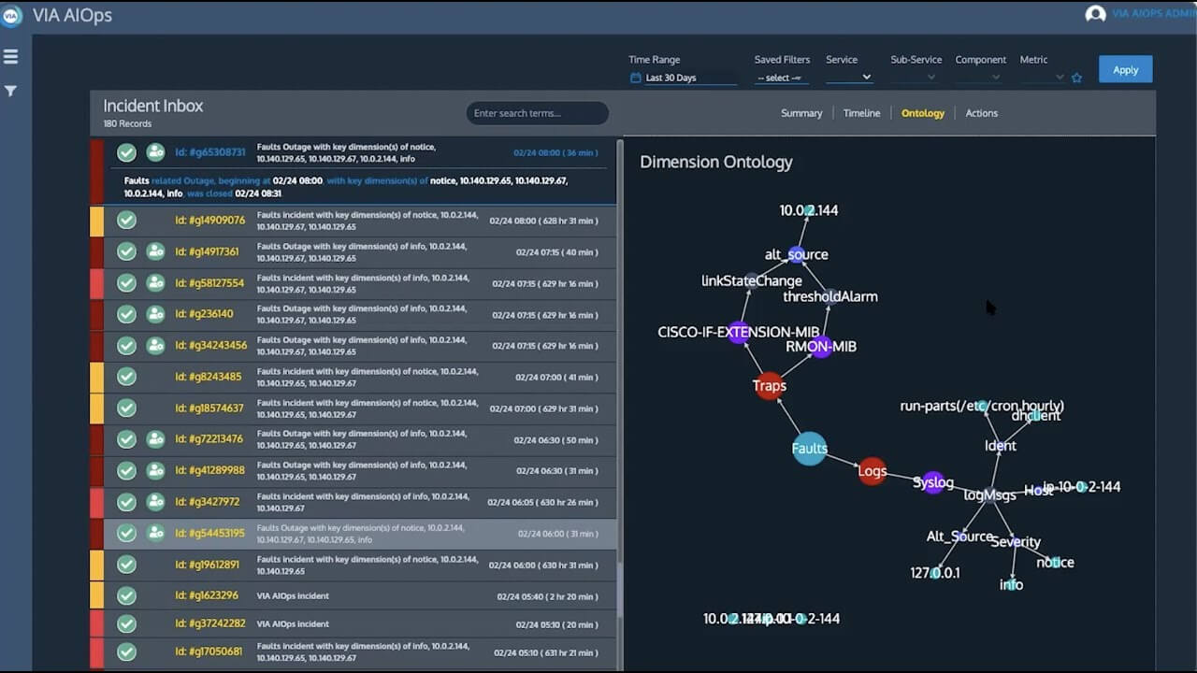Viewport: 1197px width, 673px height.
Task: Open the Saved Filters select dropdown
Action: click(x=781, y=78)
